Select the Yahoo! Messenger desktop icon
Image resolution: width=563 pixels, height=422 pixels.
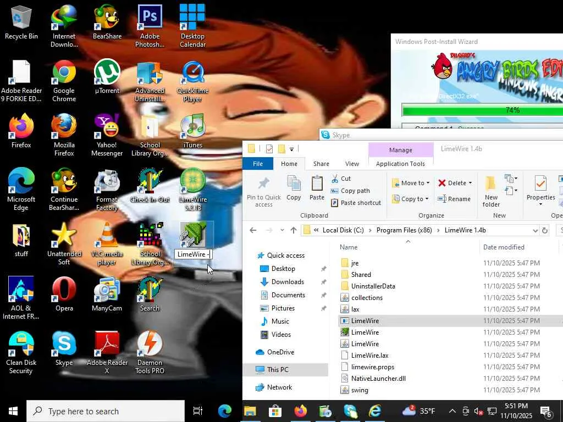(107, 135)
